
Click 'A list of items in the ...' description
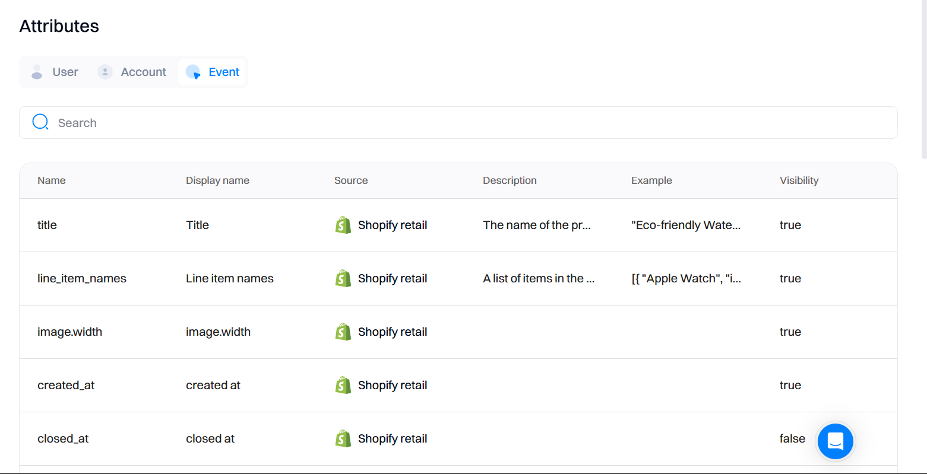point(539,278)
